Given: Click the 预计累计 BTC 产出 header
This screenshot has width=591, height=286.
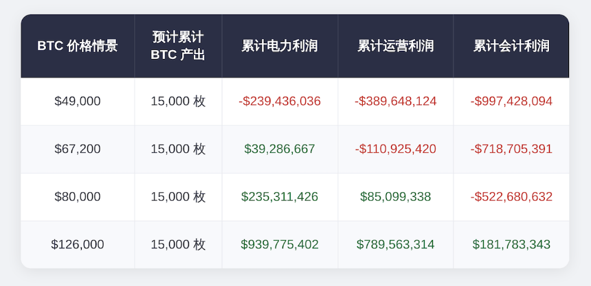Looking at the screenshot, I should point(178,46).
